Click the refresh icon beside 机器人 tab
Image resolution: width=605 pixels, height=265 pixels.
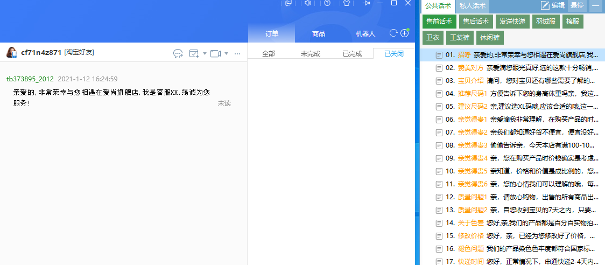pos(393,33)
